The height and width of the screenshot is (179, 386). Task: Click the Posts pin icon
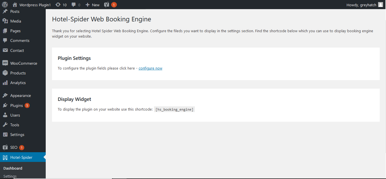point(5,11)
